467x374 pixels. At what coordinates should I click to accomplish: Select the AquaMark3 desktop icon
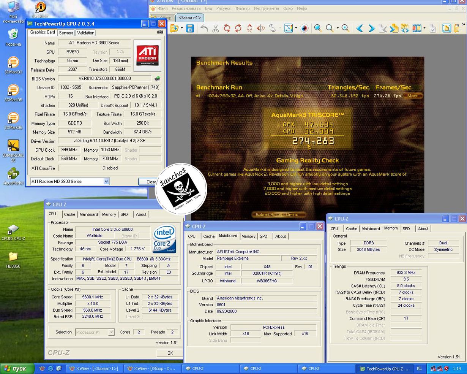[13, 177]
